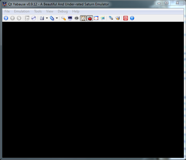186x160 pixels.
Task: Expand the Load State dropdown arrow
Action: pos(57,18)
